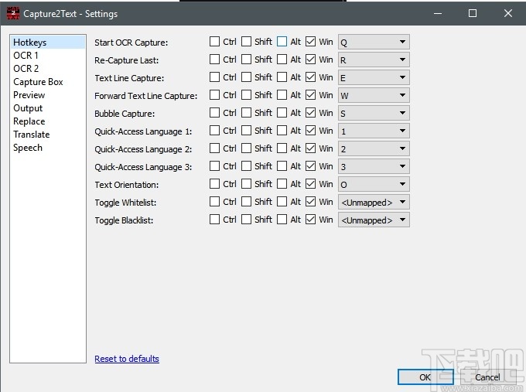The image size is (526, 392).
Task: Enable Ctrl for Text Orientation
Action: pos(214,184)
